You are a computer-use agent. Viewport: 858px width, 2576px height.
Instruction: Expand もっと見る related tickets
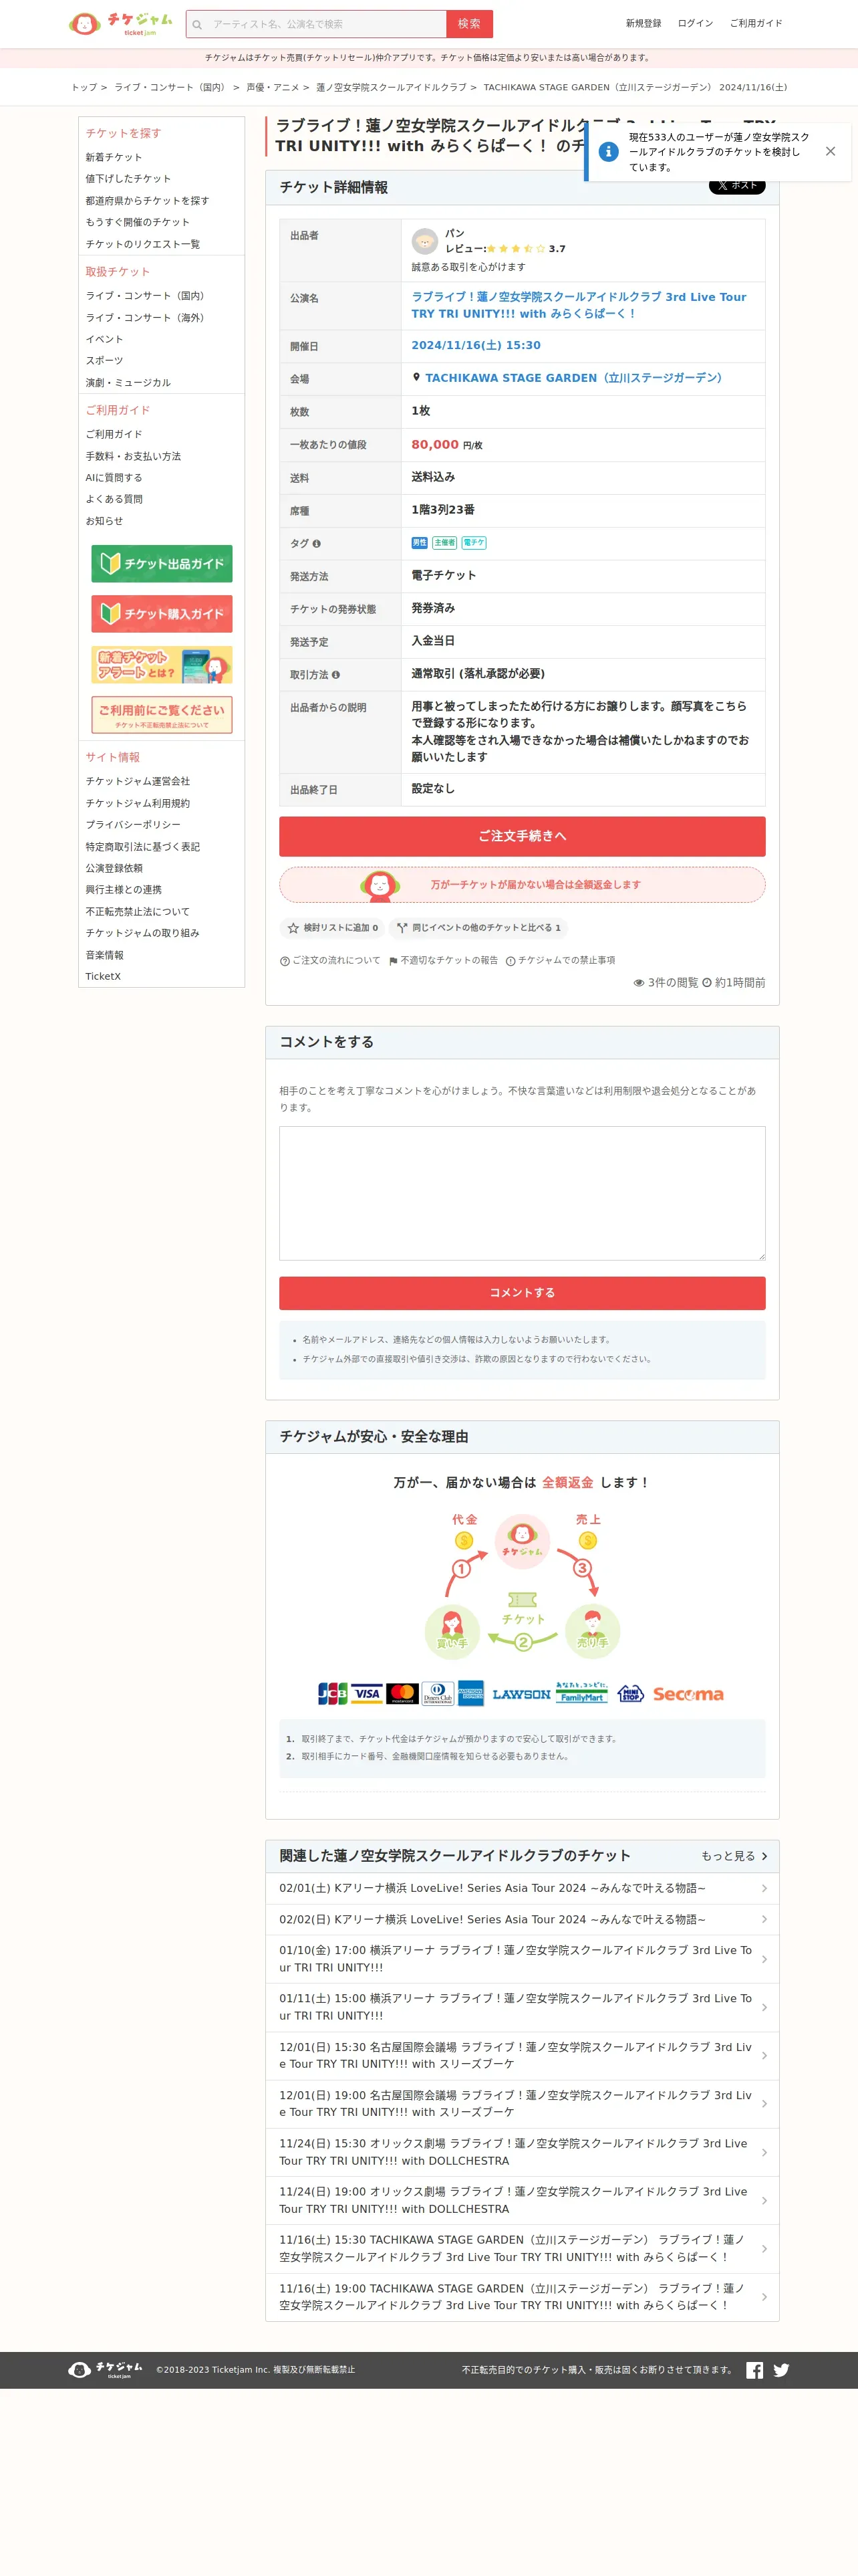click(x=734, y=1856)
